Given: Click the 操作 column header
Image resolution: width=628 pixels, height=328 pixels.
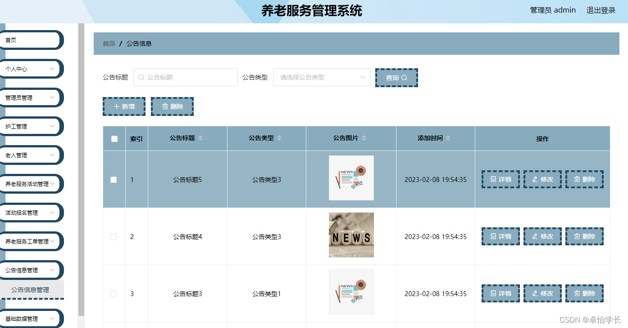Looking at the screenshot, I should [x=542, y=139].
